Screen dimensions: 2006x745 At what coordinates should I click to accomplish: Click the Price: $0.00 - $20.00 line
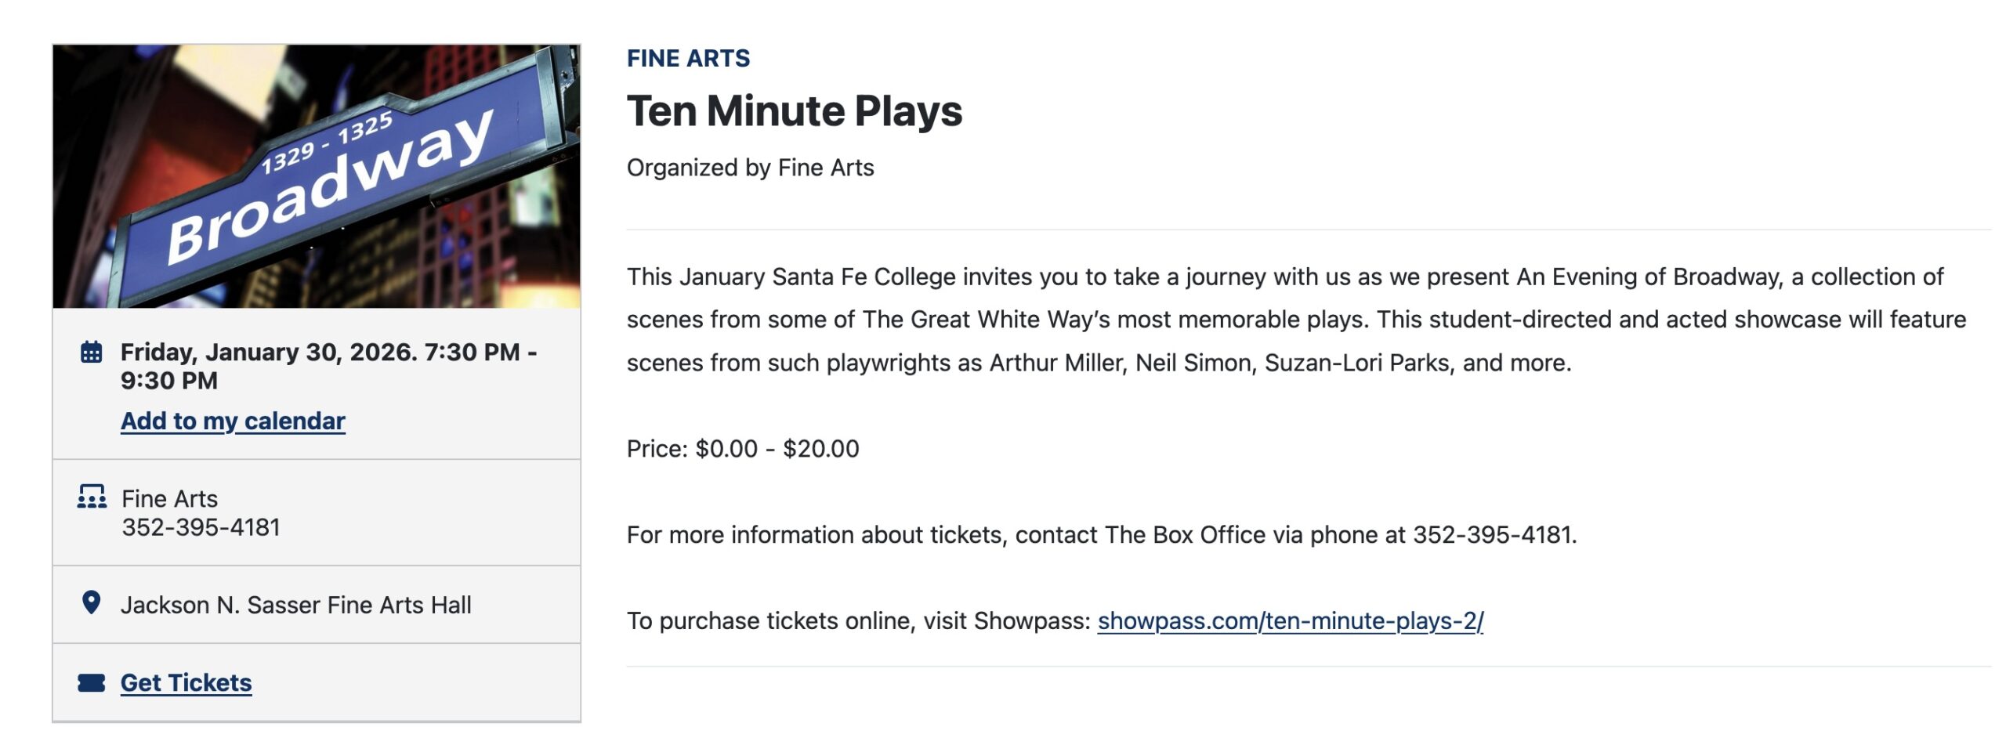pyautogui.click(x=742, y=449)
